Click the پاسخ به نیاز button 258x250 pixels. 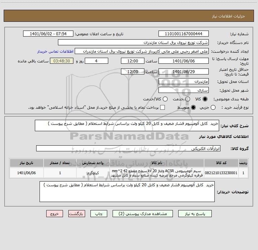tap(195, 213)
